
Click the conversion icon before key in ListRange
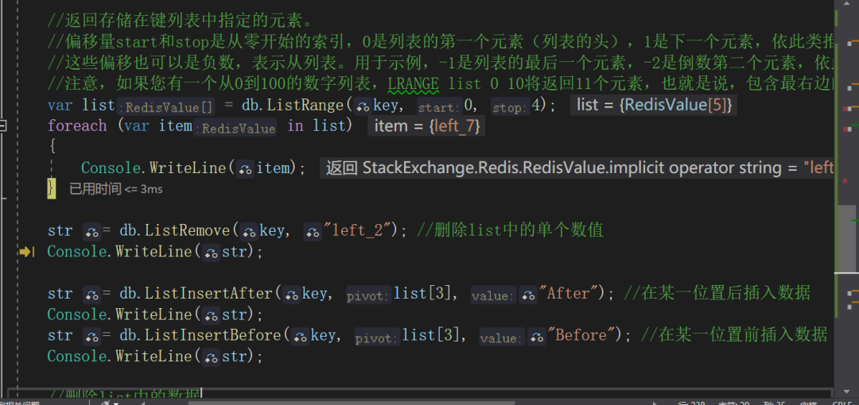coord(362,106)
